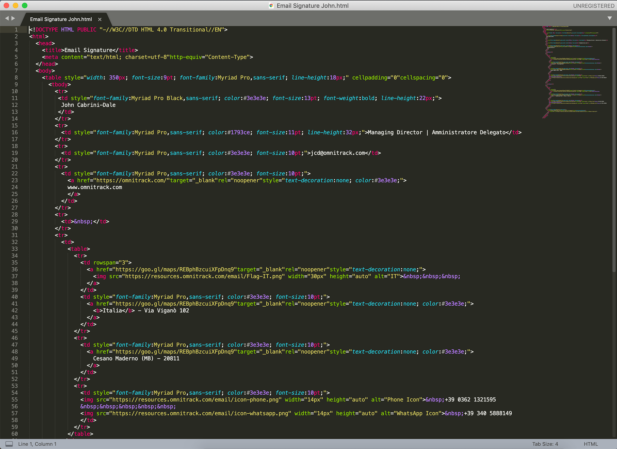Open the tab list dropdown arrow
This screenshot has width=617, height=449.
[609, 18]
